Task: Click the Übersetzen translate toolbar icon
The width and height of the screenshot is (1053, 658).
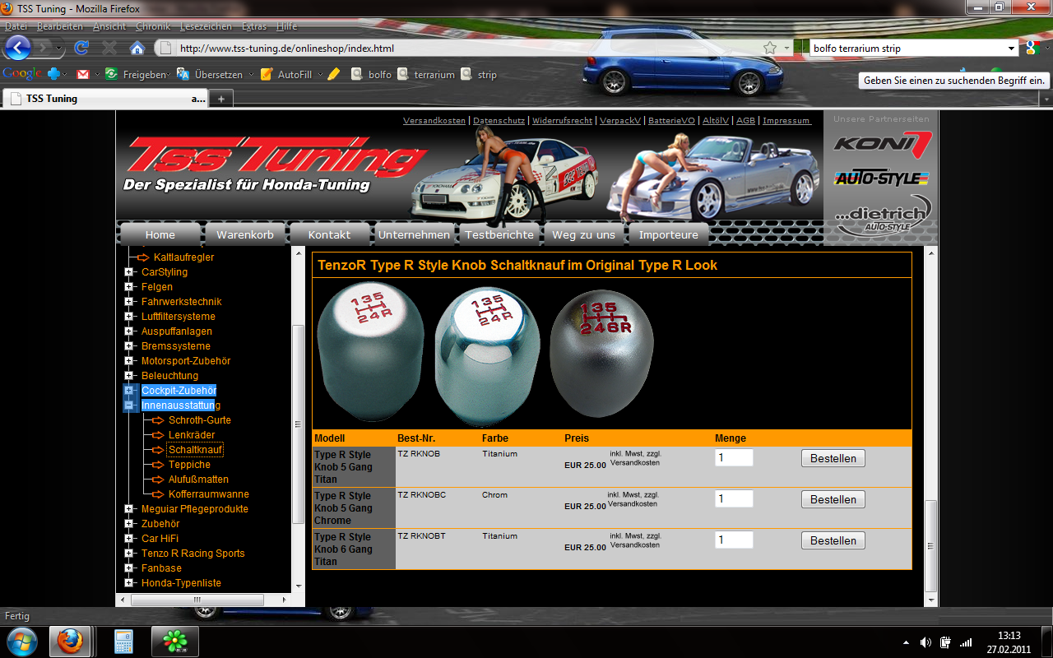Action: (x=183, y=74)
